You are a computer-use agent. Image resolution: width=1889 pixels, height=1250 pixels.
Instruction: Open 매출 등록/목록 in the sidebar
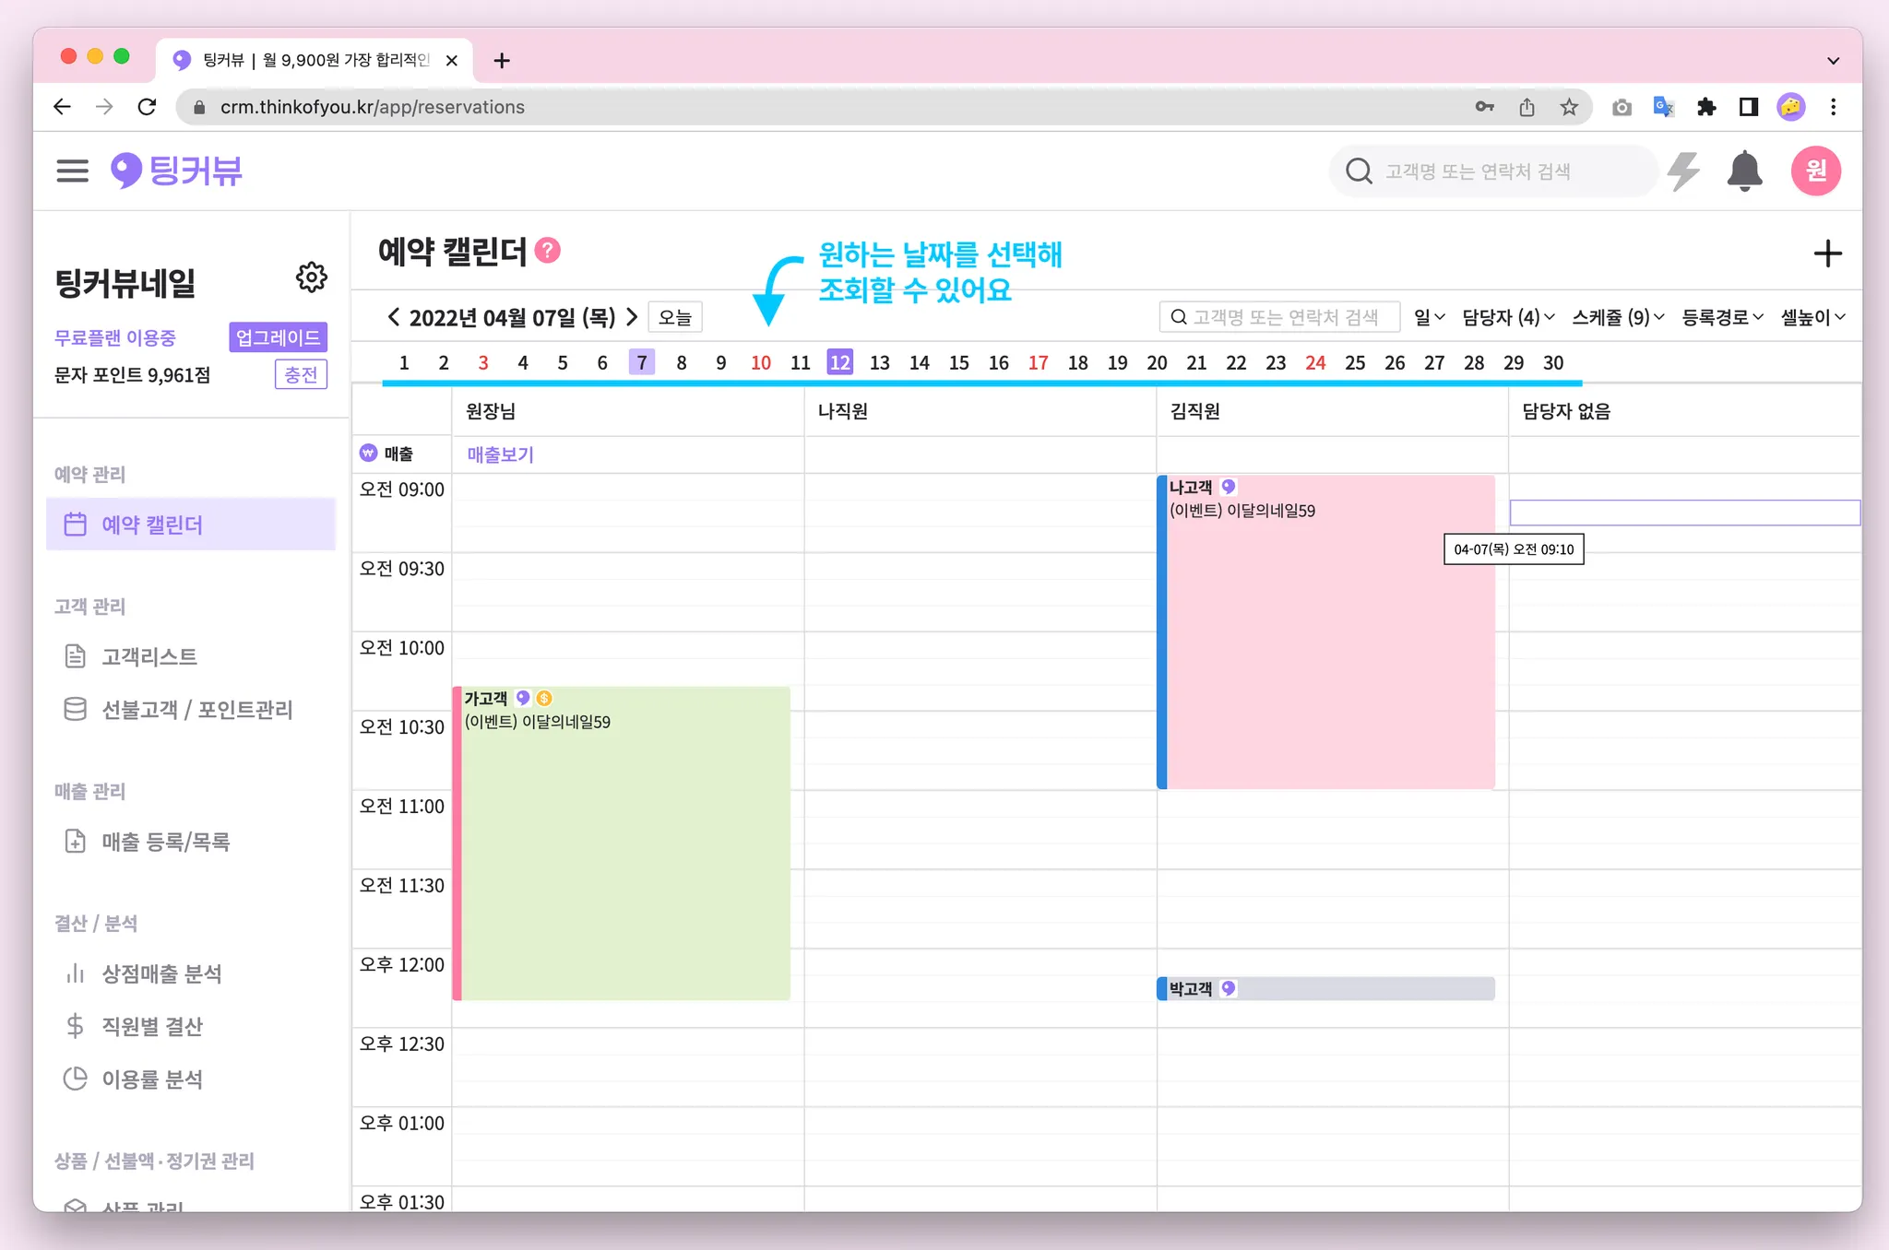166,842
